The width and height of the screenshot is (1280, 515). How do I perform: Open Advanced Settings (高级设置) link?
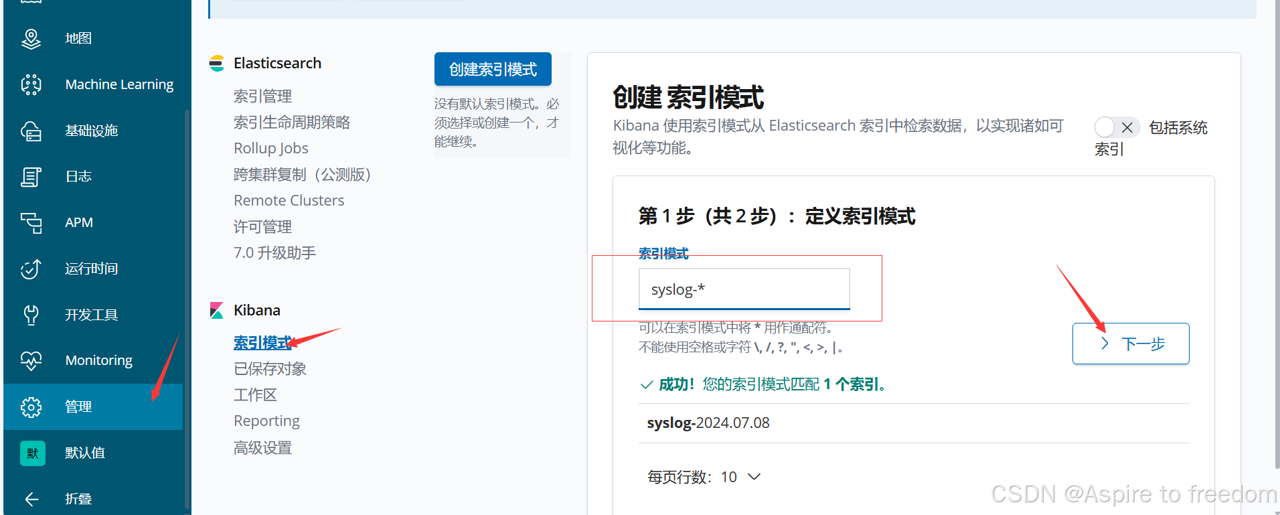(x=262, y=447)
